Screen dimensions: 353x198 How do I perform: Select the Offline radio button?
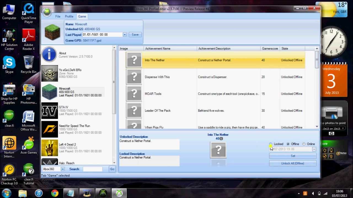pos(288,144)
